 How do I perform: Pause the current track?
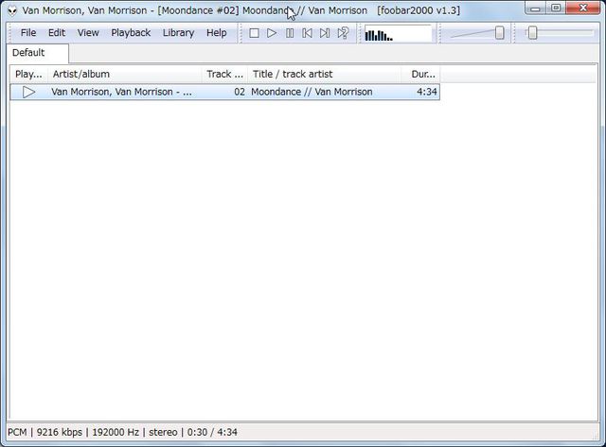pyautogui.click(x=290, y=33)
